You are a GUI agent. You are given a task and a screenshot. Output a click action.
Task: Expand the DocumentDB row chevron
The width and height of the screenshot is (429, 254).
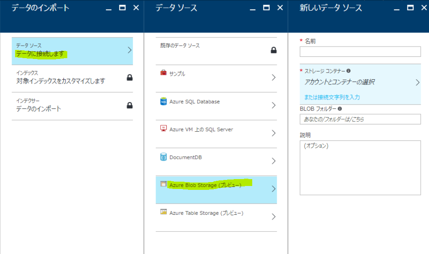pos(274,161)
